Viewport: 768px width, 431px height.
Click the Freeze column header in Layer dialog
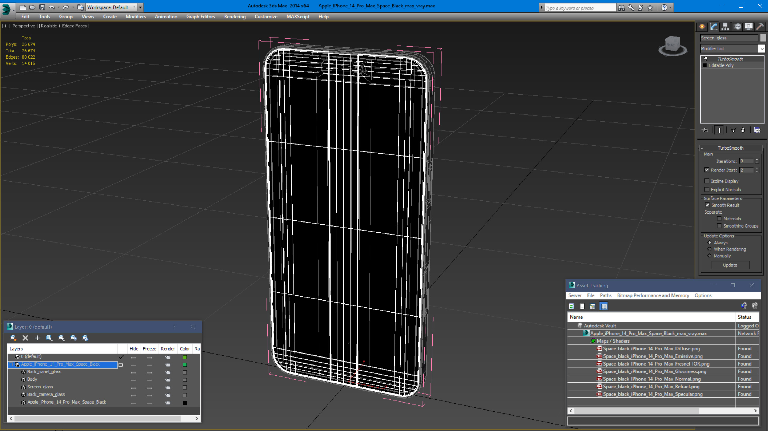pos(149,348)
